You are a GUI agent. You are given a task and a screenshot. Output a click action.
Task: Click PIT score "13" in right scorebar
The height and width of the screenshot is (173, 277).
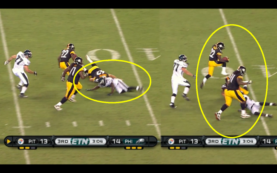pyautogui.click(x=194, y=141)
